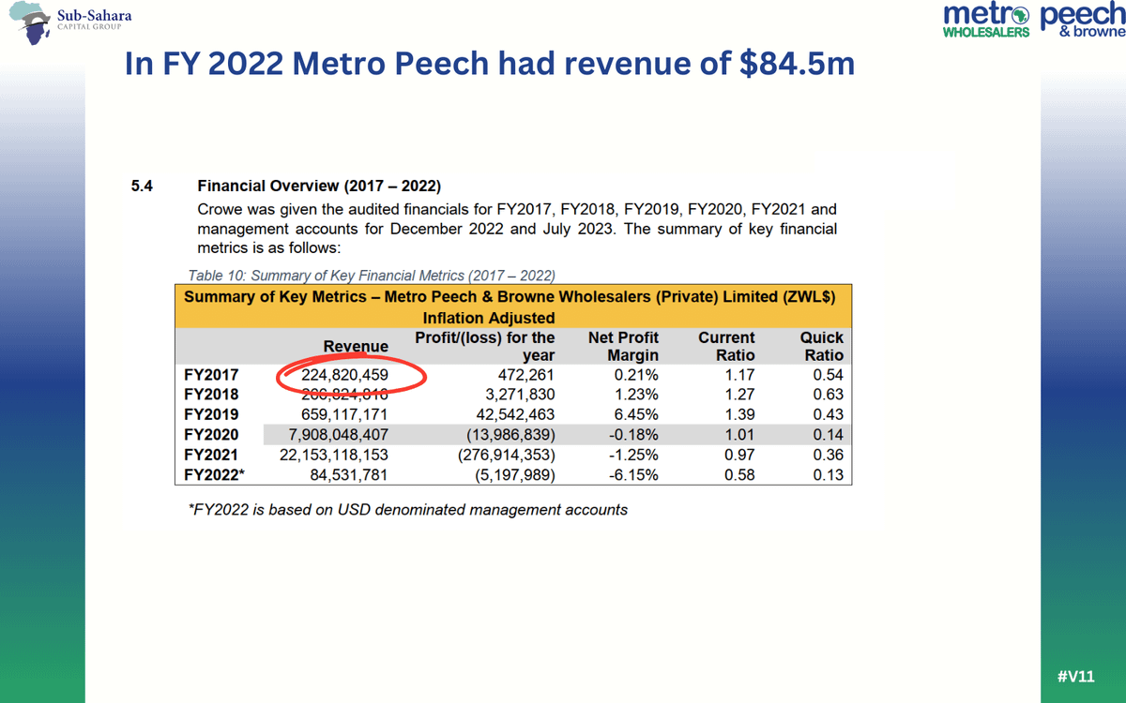Select current ratio 0.58
The height and width of the screenshot is (703, 1126).
[x=739, y=474]
